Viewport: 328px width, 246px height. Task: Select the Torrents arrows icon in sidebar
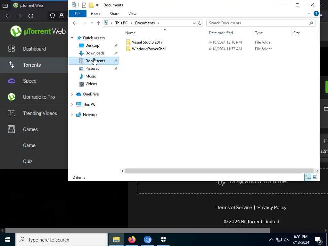click(12, 65)
